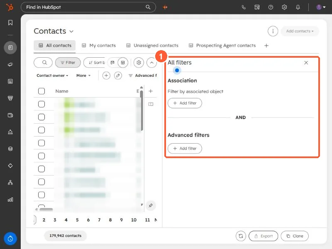
Task: Click the HubSpot sprocket logo
Action: tap(10, 7)
